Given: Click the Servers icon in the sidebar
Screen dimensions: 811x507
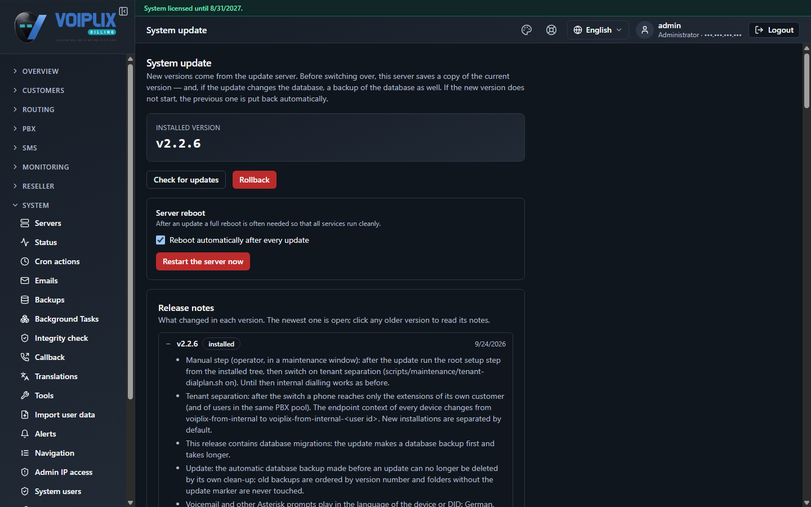Looking at the screenshot, I should pyautogui.click(x=25, y=223).
